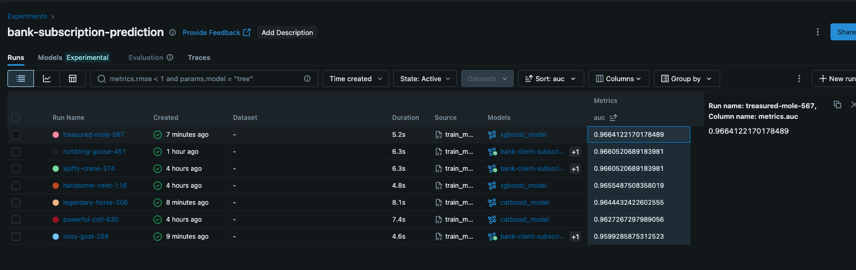Open the Columns dropdown
Viewport: 856px width, 270px height.
(x=618, y=79)
